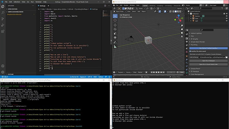Click the timeline current frame field
The width and height of the screenshot is (229, 129).
pyautogui.click(x=171, y=72)
